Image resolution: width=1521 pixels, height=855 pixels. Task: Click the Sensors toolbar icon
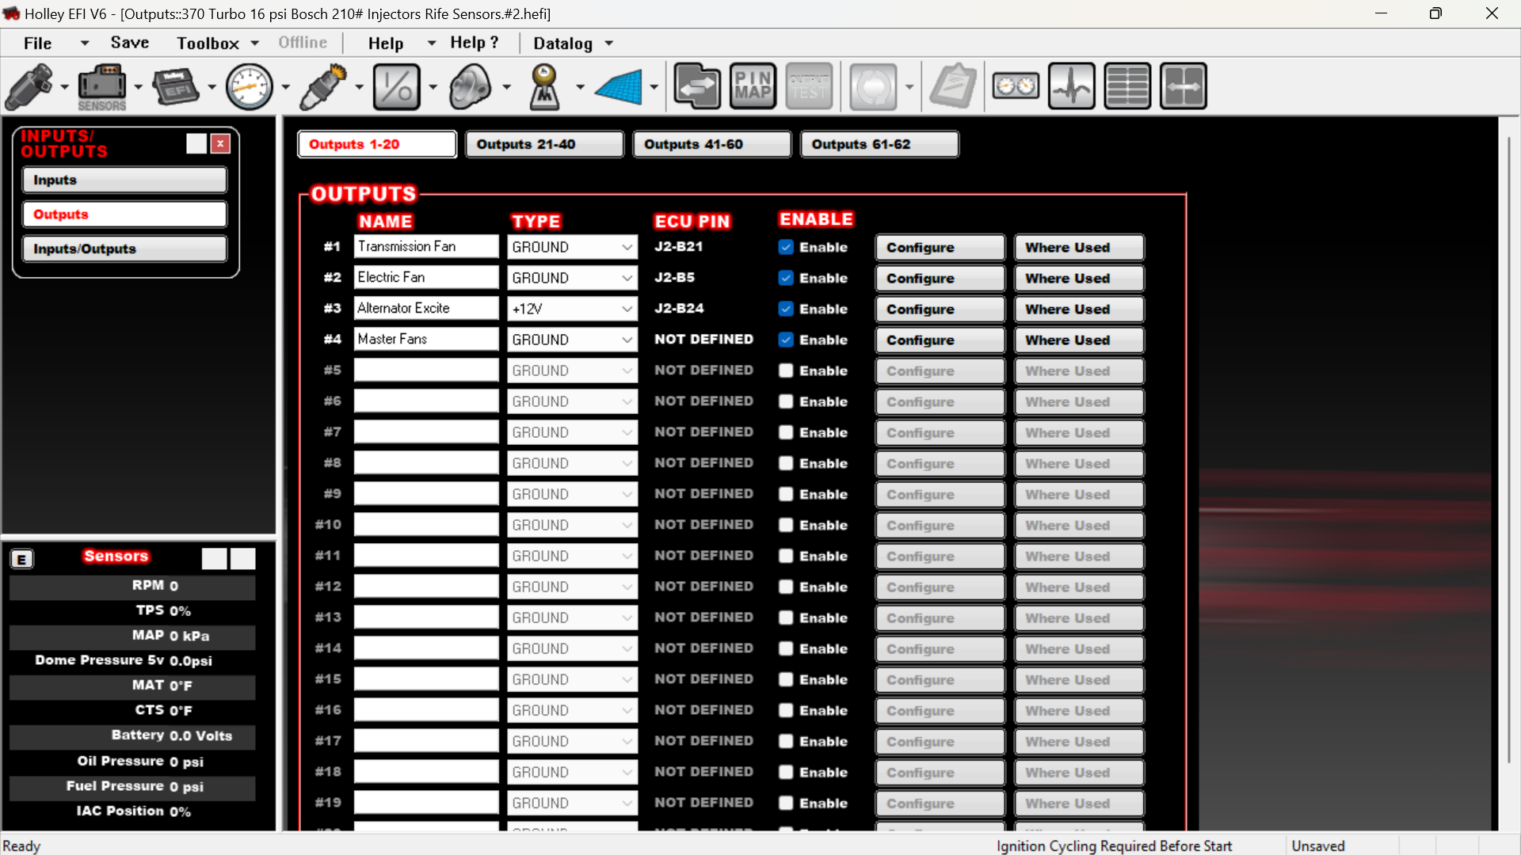pyautogui.click(x=101, y=86)
